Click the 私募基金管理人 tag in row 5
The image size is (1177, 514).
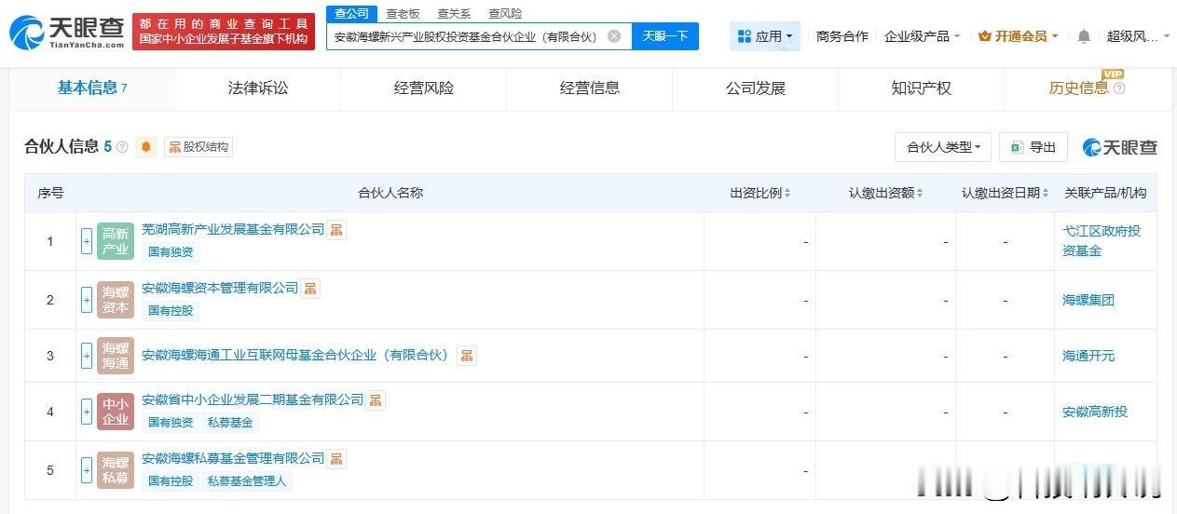point(246,481)
